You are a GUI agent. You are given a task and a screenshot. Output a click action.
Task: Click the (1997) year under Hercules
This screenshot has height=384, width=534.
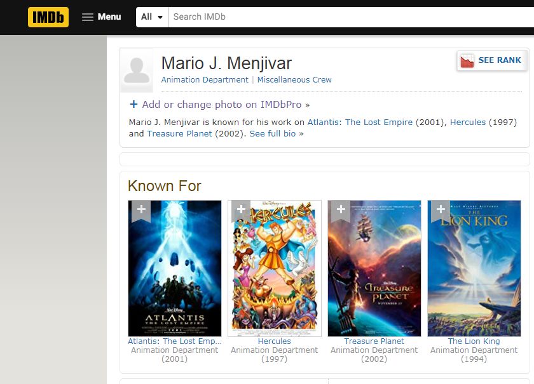(x=275, y=359)
